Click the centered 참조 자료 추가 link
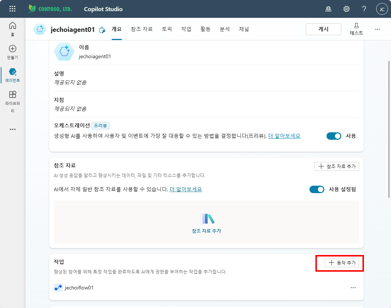Screen dimensions: 391x308 tap(206, 231)
